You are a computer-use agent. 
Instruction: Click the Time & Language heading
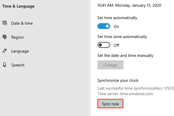click(19, 6)
